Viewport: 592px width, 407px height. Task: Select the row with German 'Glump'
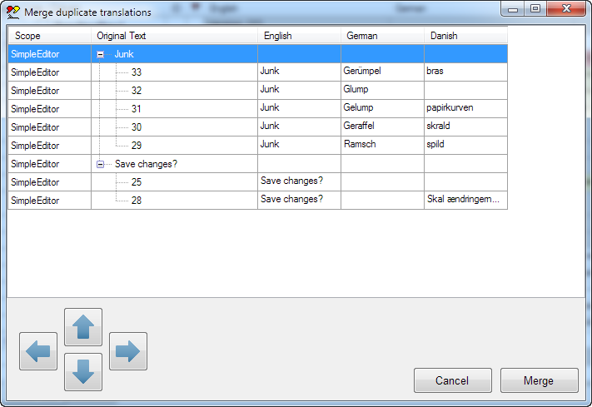coord(356,90)
